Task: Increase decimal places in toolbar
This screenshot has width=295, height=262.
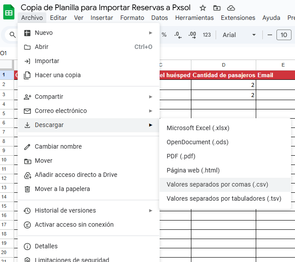Action: (x=192, y=35)
